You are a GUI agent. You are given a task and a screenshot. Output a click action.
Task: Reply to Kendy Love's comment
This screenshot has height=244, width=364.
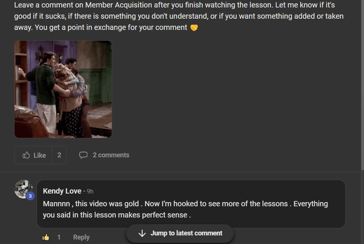[81, 237]
